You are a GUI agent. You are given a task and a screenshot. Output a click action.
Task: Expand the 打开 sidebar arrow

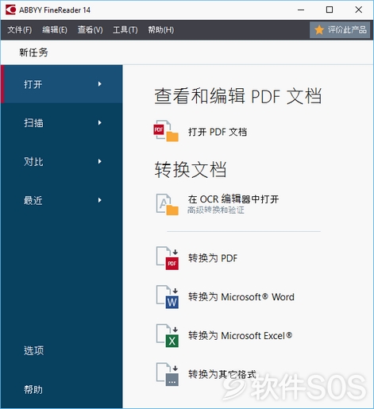pyautogui.click(x=99, y=84)
